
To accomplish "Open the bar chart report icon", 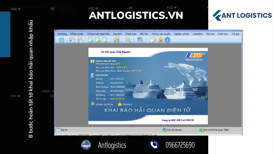I will click(x=116, y=40).
